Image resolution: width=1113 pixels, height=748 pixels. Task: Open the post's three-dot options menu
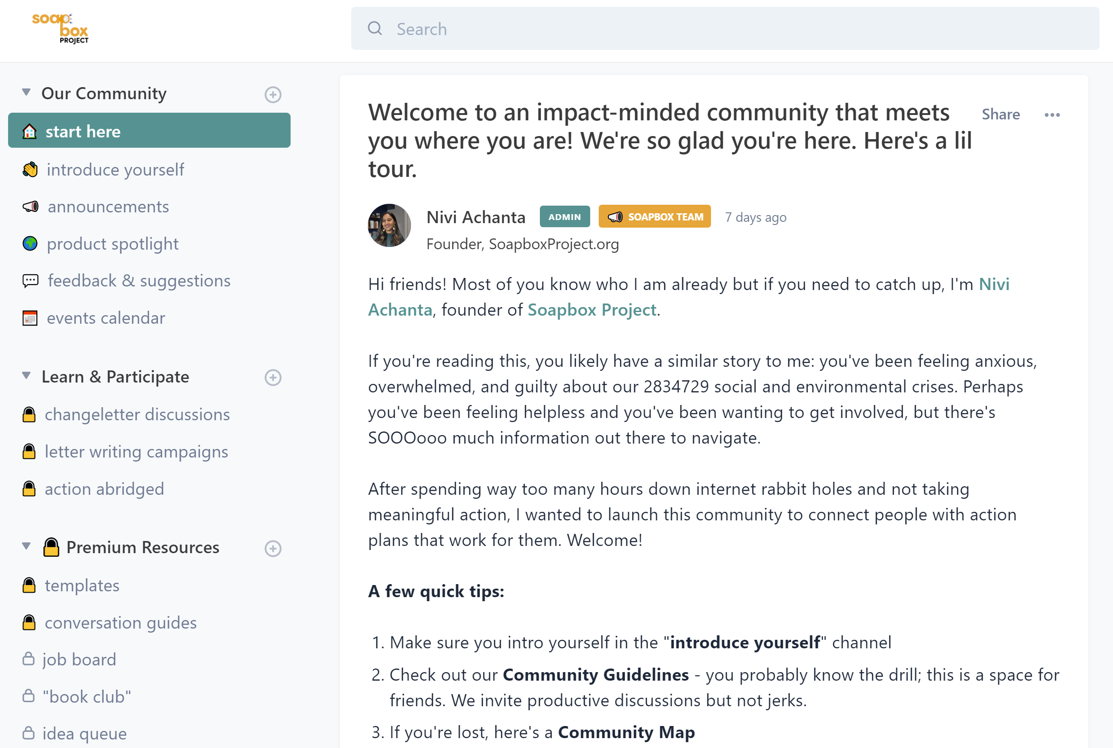(x=1052, y=115)
